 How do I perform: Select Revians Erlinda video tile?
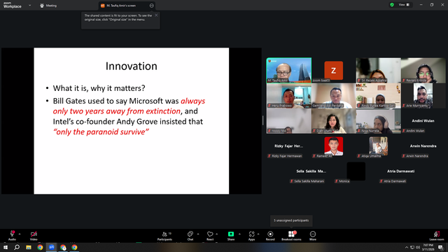[423, 70]
